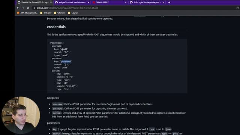Image resolution: width=240 pixels, height=135 pixels.
Task: Close the outlook.yaml tab
Action: click(x=88, y=3)
